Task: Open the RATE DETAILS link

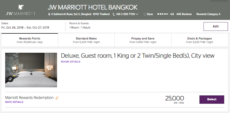Action: point(14,102)
